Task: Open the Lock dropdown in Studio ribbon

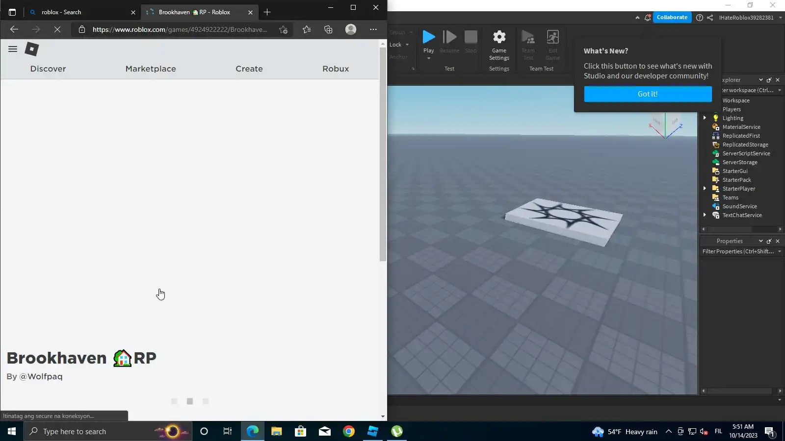Action: click(x=399, y=45)
